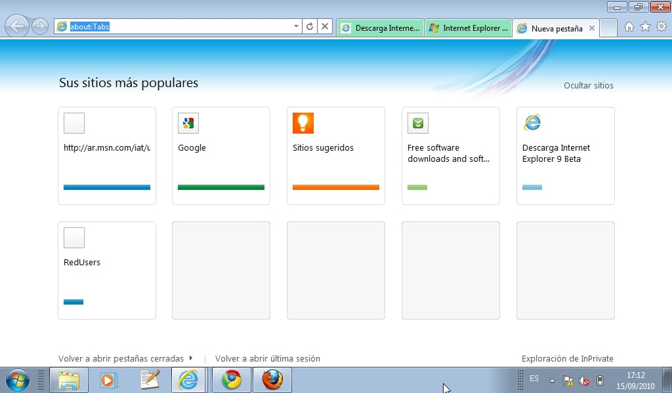Close the Nueva pestaña tab
This screenshot has height=393, width=672.
592,28
